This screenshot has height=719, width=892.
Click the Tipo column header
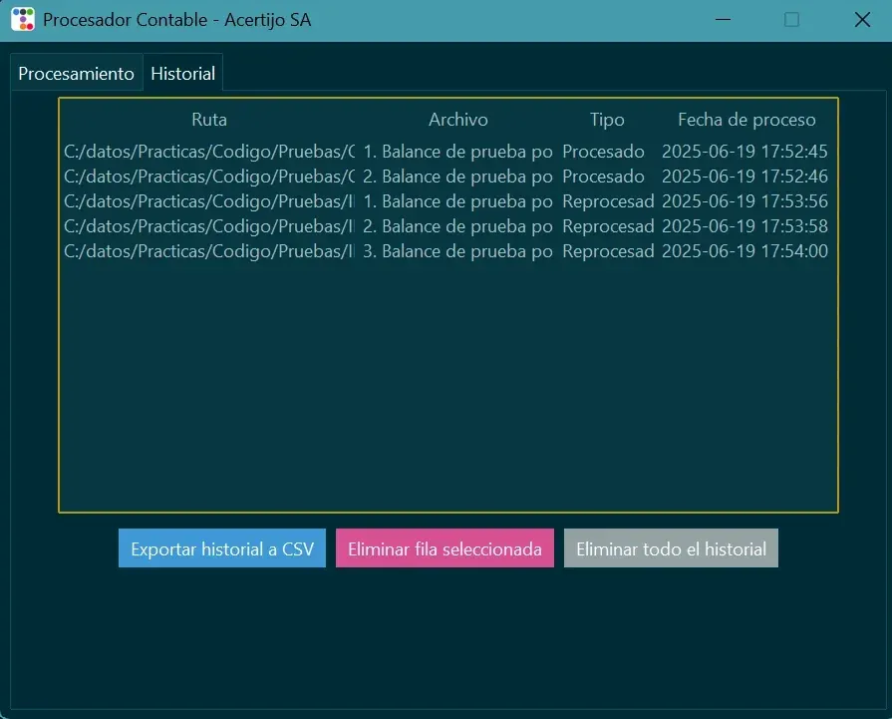click(x=606, y=120)
